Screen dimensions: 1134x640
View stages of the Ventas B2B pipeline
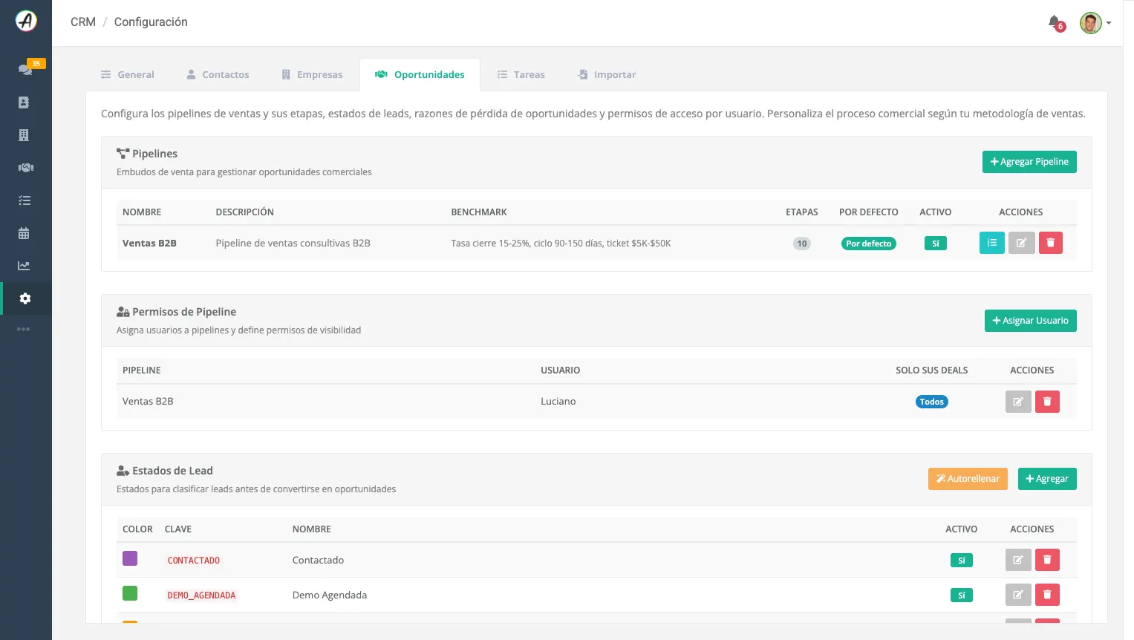coord(992,243)
